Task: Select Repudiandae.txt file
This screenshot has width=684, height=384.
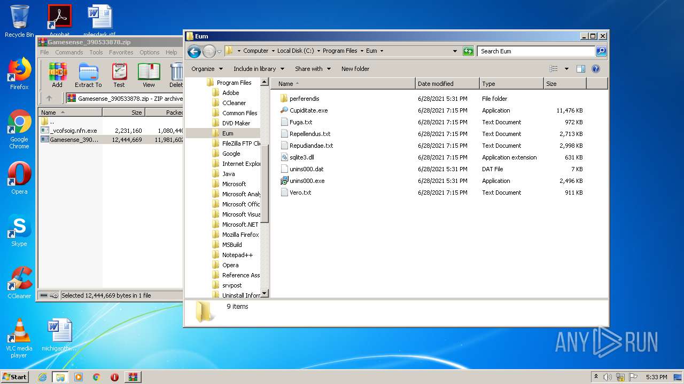Action: [x=311, y=146]
